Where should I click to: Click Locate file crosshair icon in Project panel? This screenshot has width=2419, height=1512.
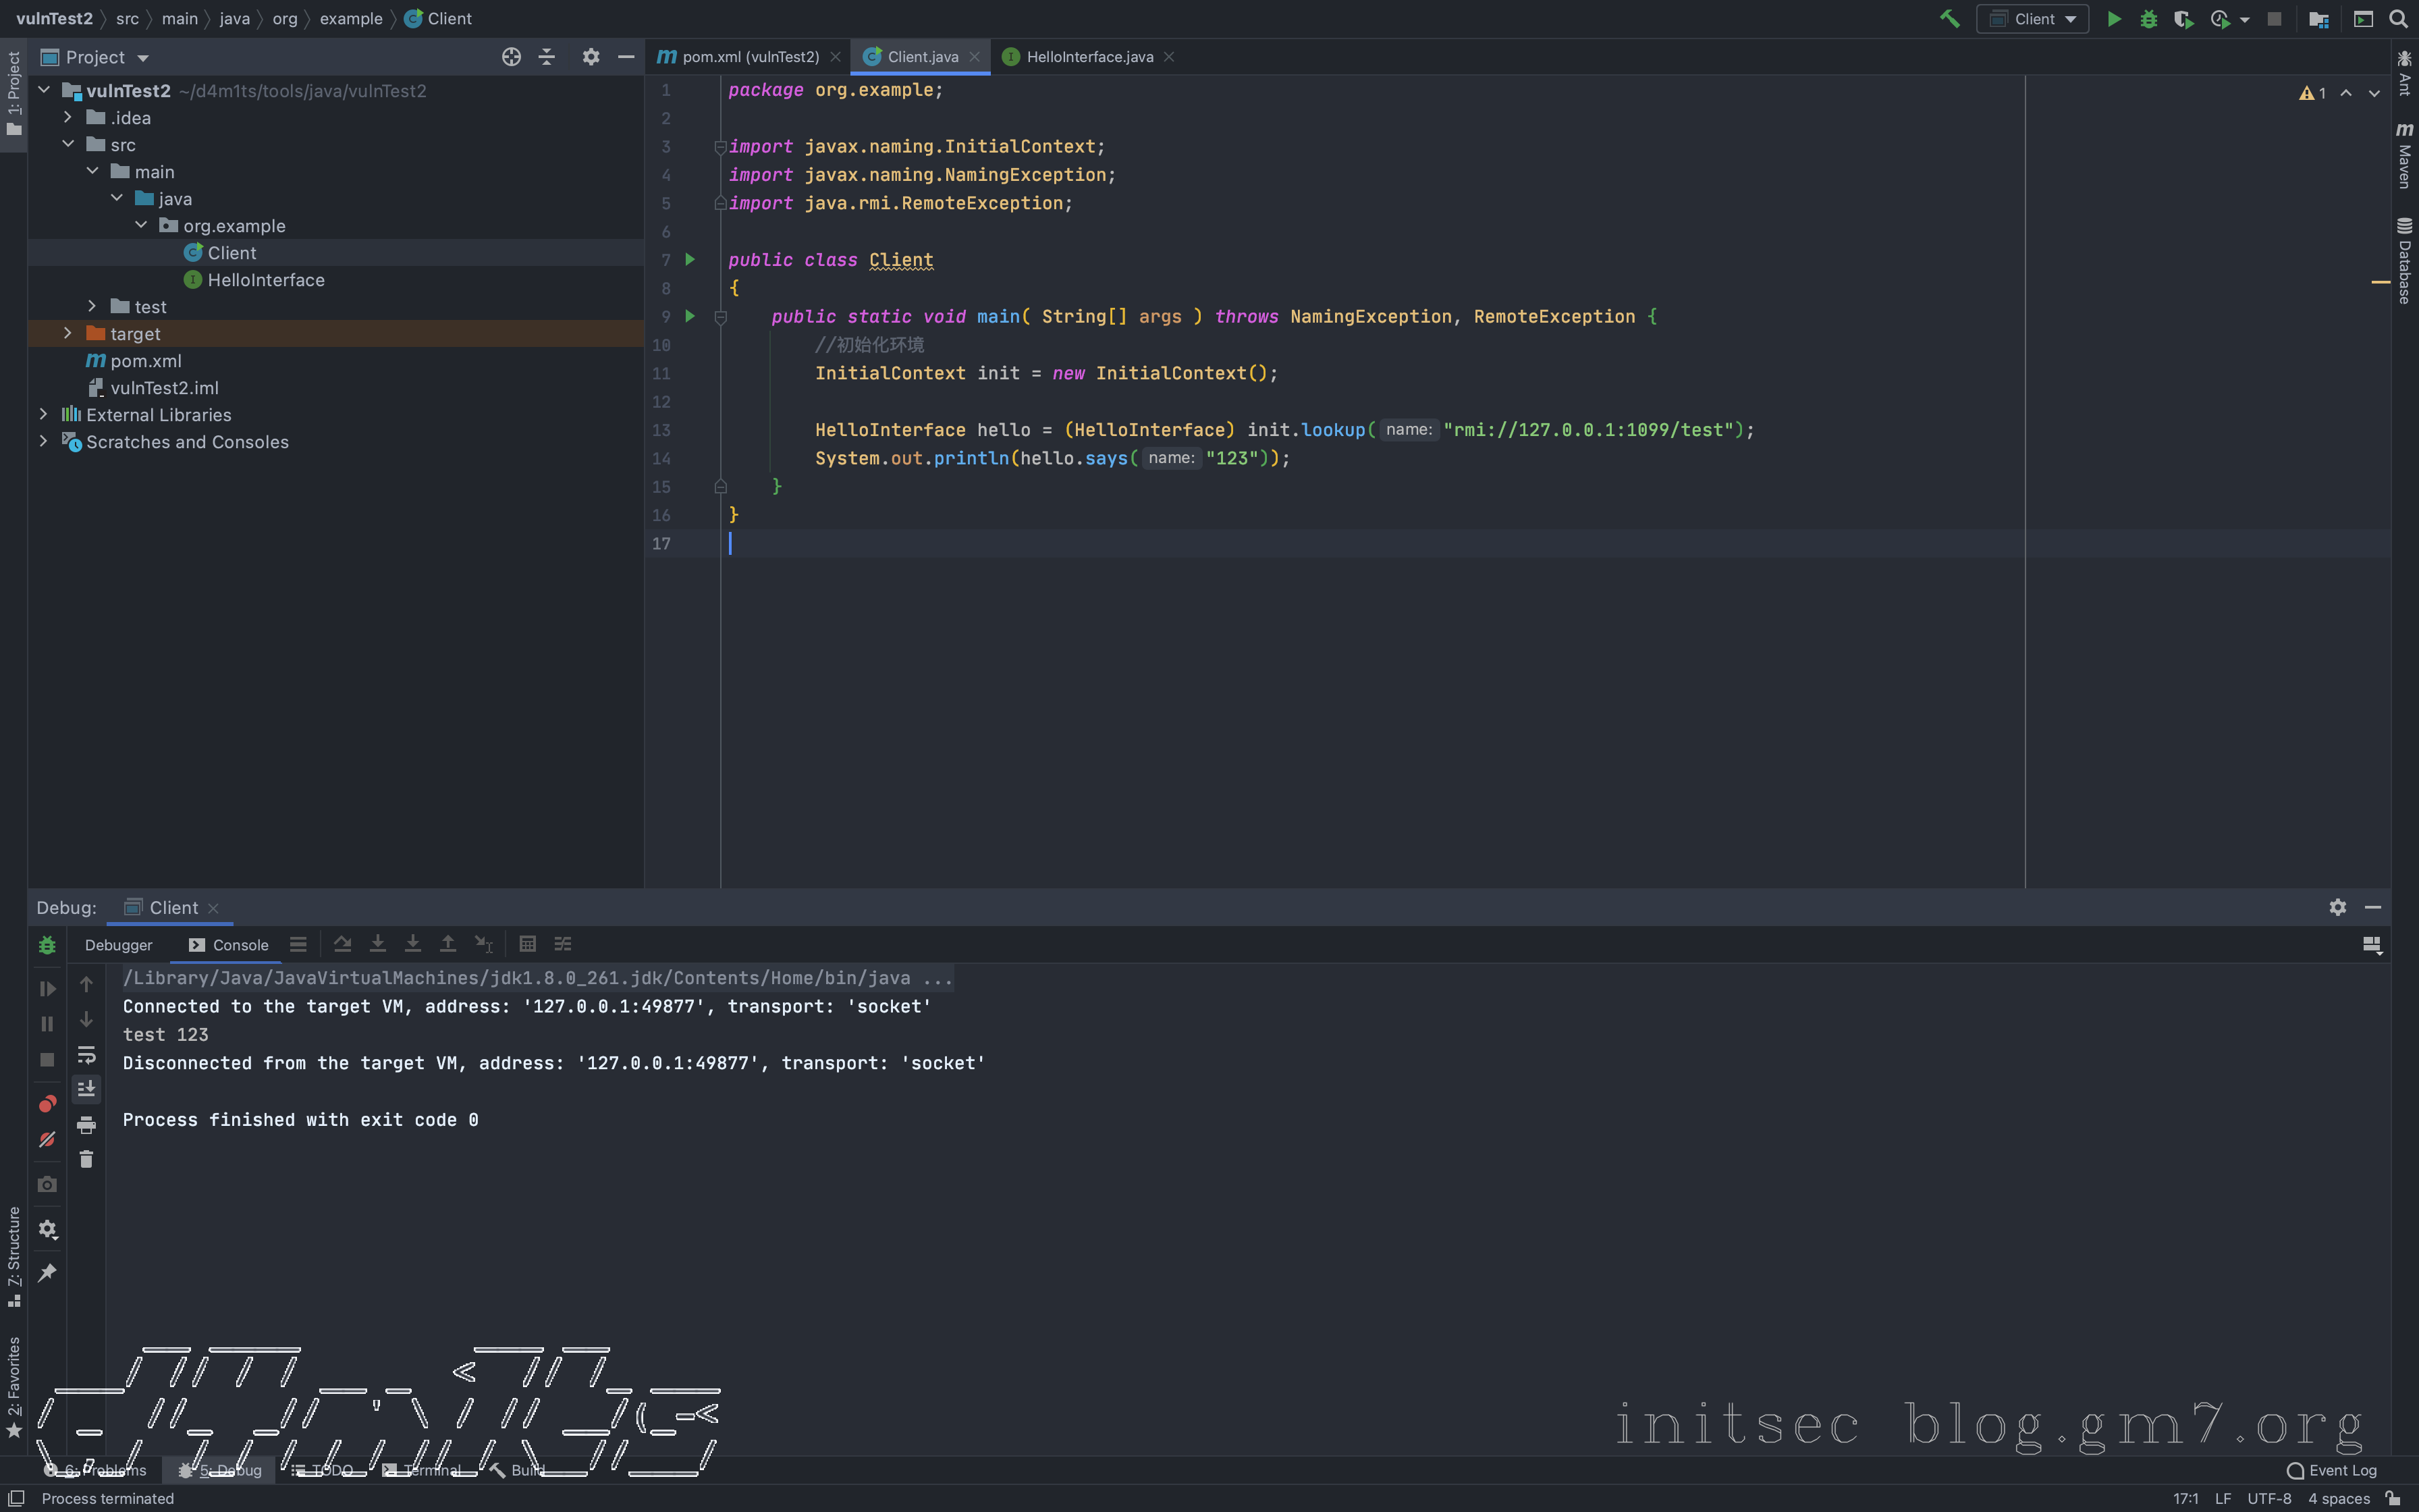tap(511, 57)
